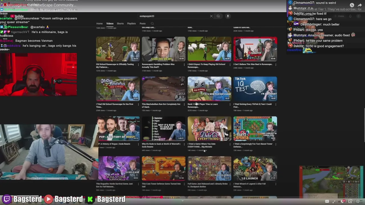This screenshot has height=205, width=365.
Task: Open more options for Wizard of Legend 2 video
Action: click(276, 184)
